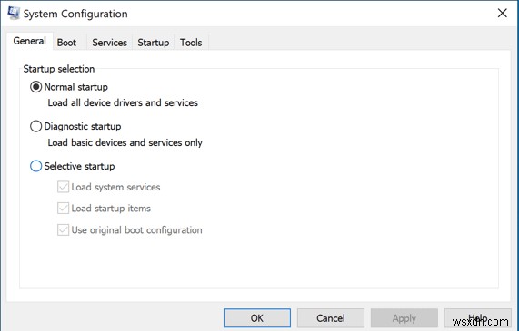Choose the Diagnostic startup option

tap(35, 126)
